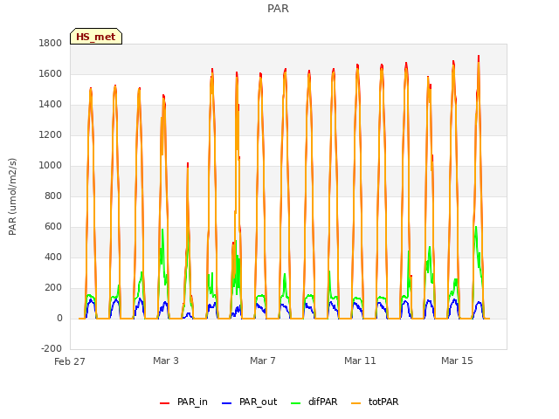
Task: Click the difPAR legend label
Action: pos(322,402)
